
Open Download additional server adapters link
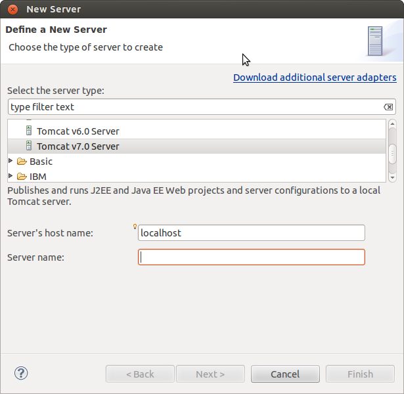click(x=315, y=77)
